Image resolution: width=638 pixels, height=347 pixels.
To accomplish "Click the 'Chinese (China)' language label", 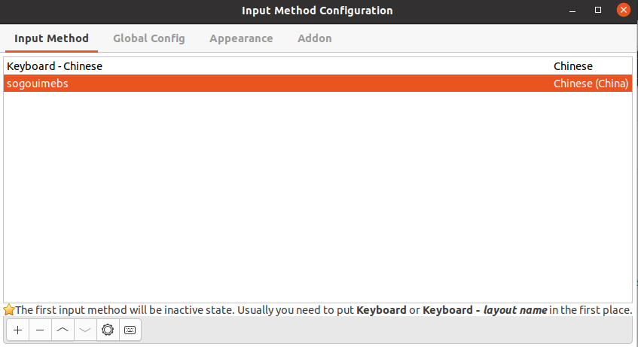I will [x=591, y=84].
